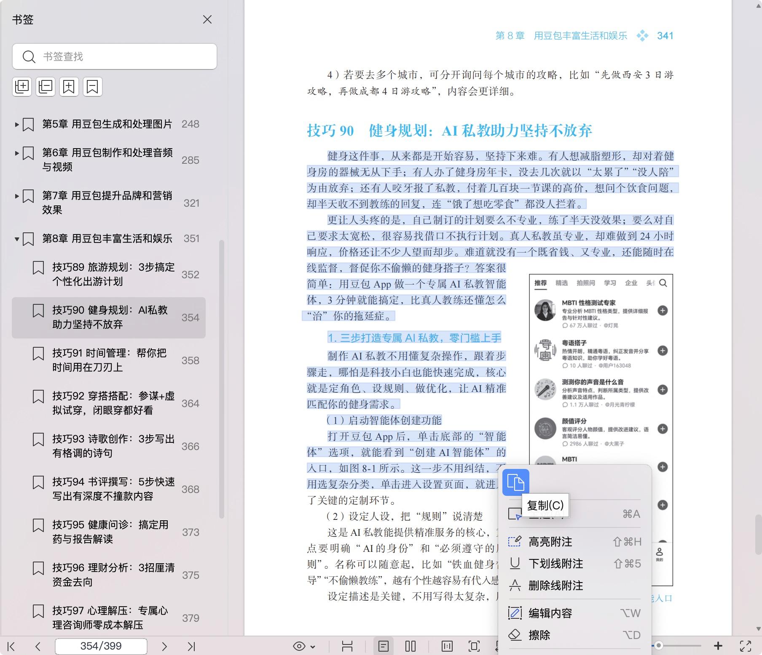The image size is (762, 655).
Task: Choose 删除线附注 from the context menu
Action: (x=575, y=586)
